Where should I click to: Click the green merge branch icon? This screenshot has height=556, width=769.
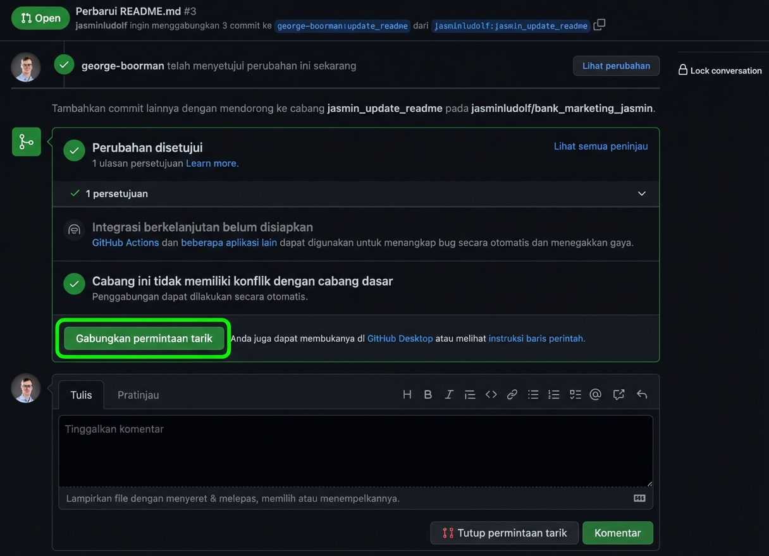click(x=27, y=142)
